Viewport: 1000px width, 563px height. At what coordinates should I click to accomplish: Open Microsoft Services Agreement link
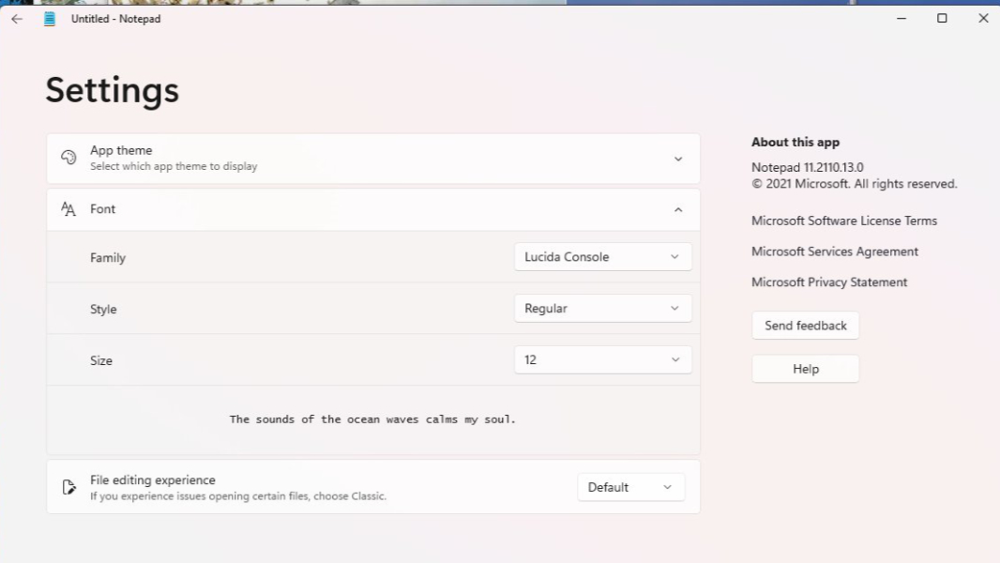[834, 251]
